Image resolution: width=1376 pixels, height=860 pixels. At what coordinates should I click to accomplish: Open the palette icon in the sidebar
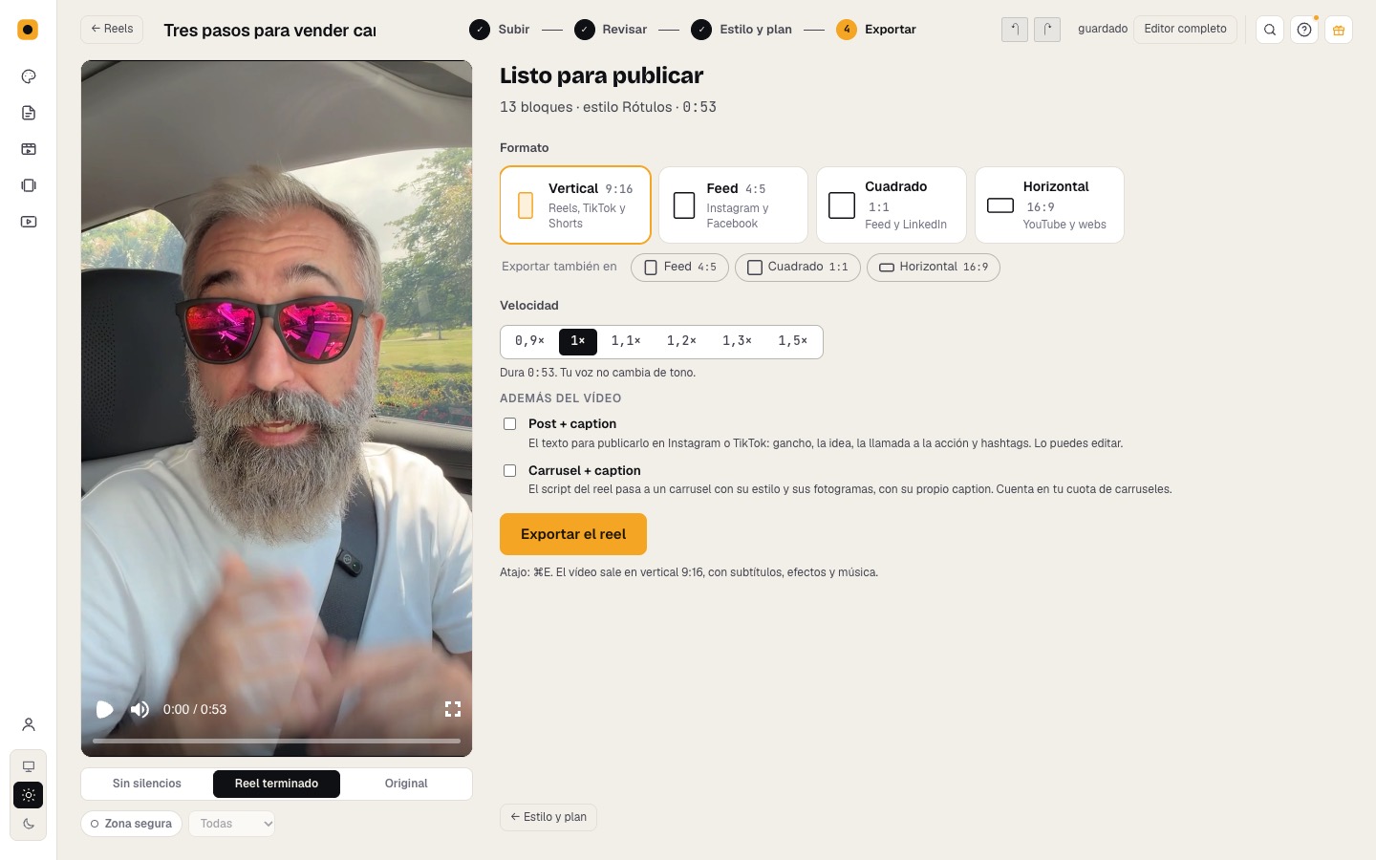tap(29, 76)
